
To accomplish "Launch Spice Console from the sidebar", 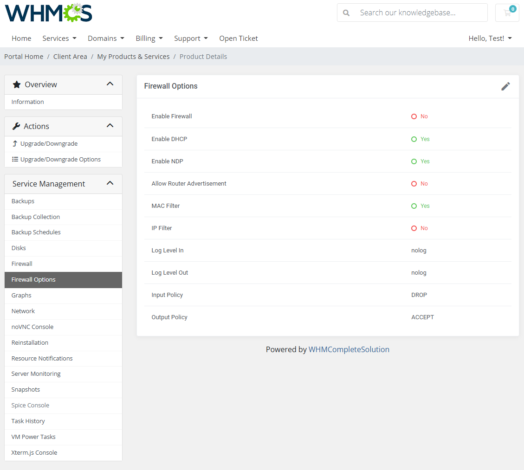I will click(63, 405).
